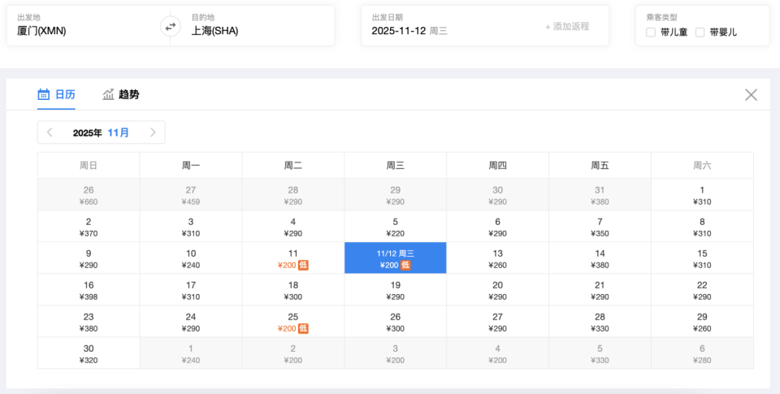
Task: Click the 低 badge on November 11
Action: point(303,265)
